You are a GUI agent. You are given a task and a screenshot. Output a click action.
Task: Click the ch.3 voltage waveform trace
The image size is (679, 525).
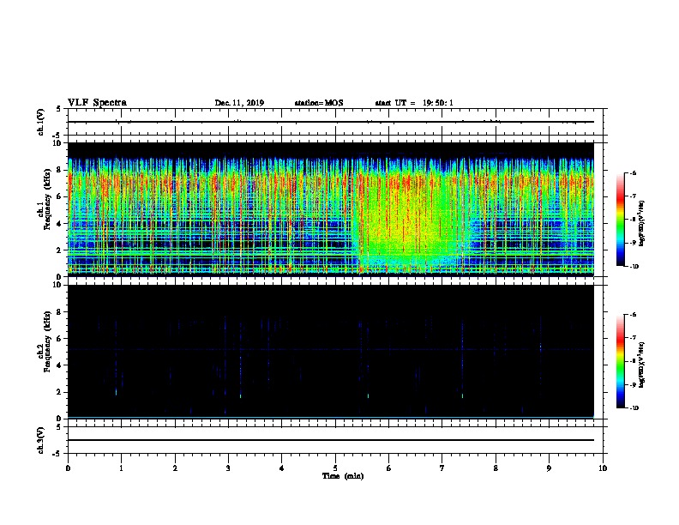coord(330,440)
